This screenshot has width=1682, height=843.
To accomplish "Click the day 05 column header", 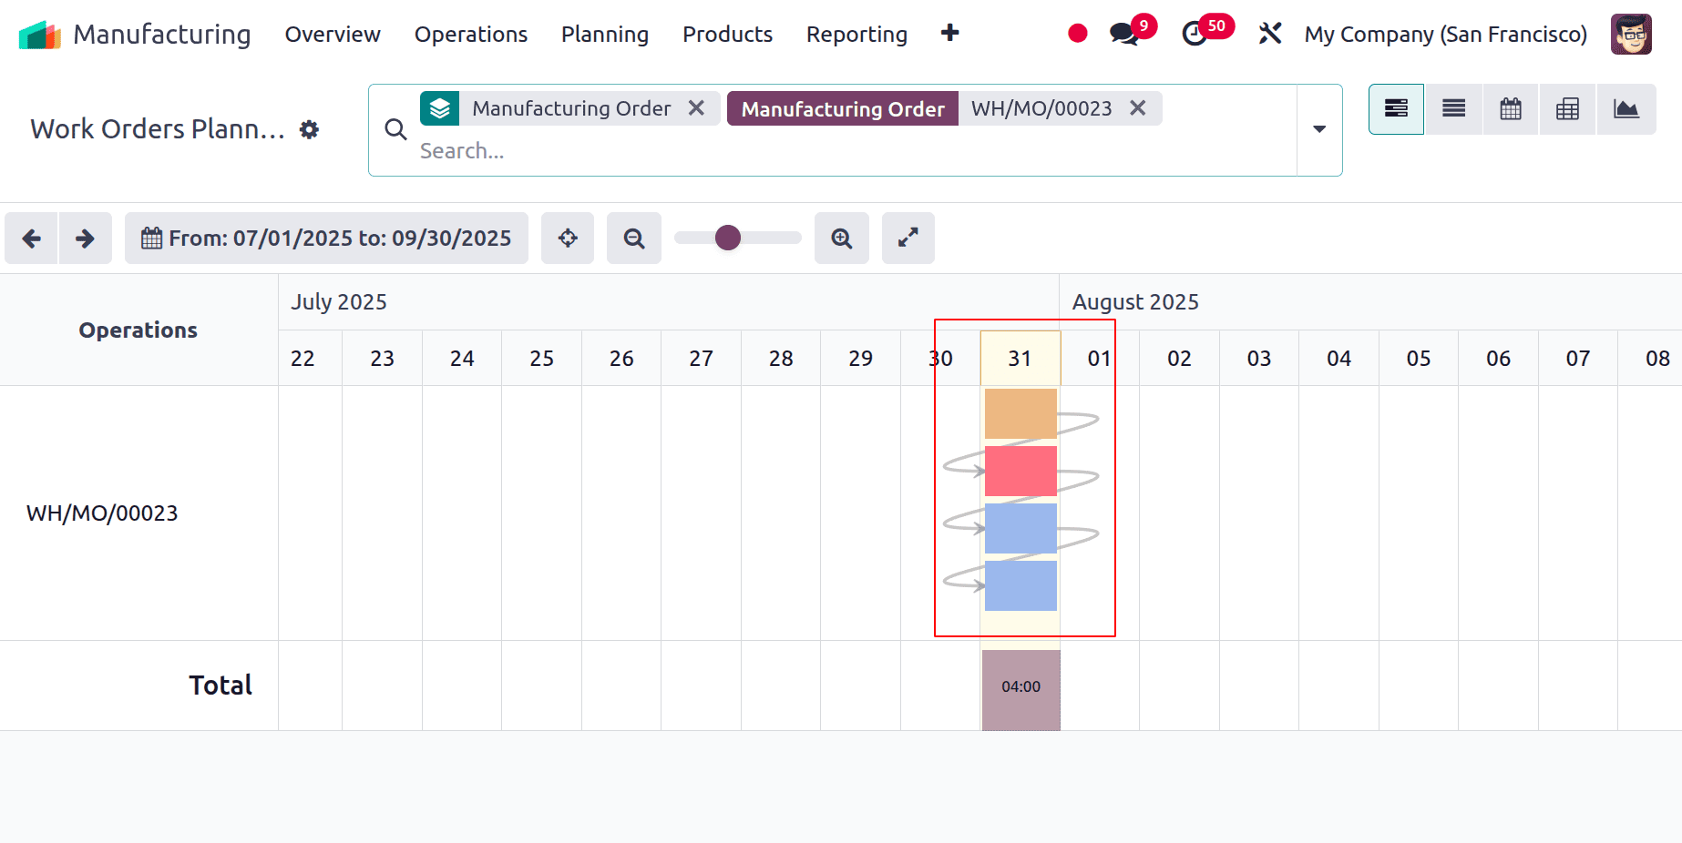I will click(1418, 359).
